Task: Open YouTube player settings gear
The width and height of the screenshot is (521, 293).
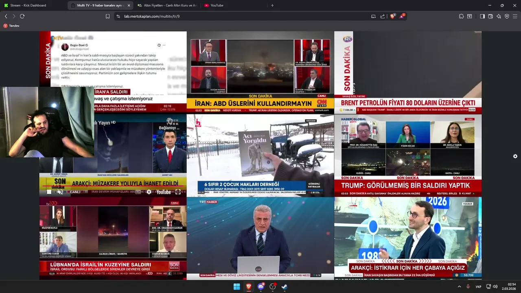Action: (x=149, y=192)
